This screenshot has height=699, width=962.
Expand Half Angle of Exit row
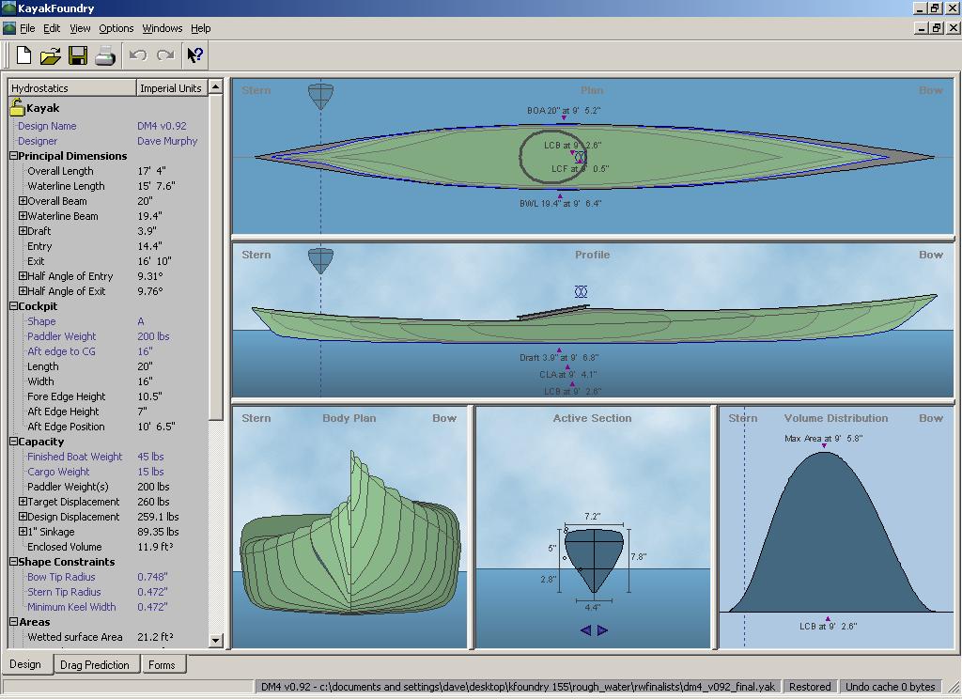pyautogui.click(x=23, y=291)
